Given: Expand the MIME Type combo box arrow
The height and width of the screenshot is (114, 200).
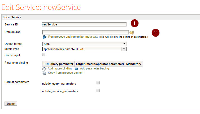Looking at the screenshot, I should (124, 49).
